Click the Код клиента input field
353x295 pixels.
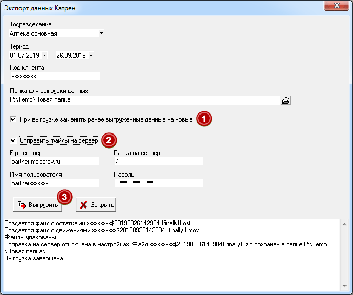click(x=55, y=76)
